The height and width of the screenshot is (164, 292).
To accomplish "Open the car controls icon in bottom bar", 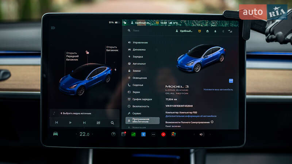I will (55, 134).
